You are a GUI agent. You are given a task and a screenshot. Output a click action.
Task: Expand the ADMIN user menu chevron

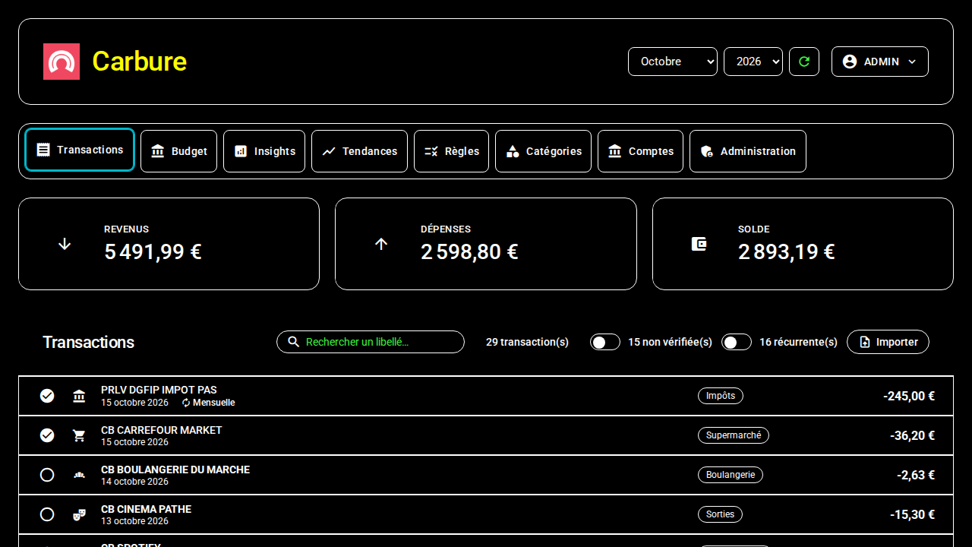(912, 62)
